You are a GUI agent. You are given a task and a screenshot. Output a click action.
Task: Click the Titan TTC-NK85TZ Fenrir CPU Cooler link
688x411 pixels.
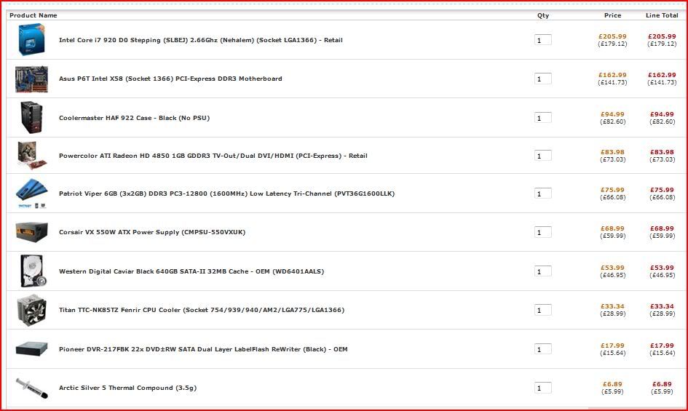(202, 310)
